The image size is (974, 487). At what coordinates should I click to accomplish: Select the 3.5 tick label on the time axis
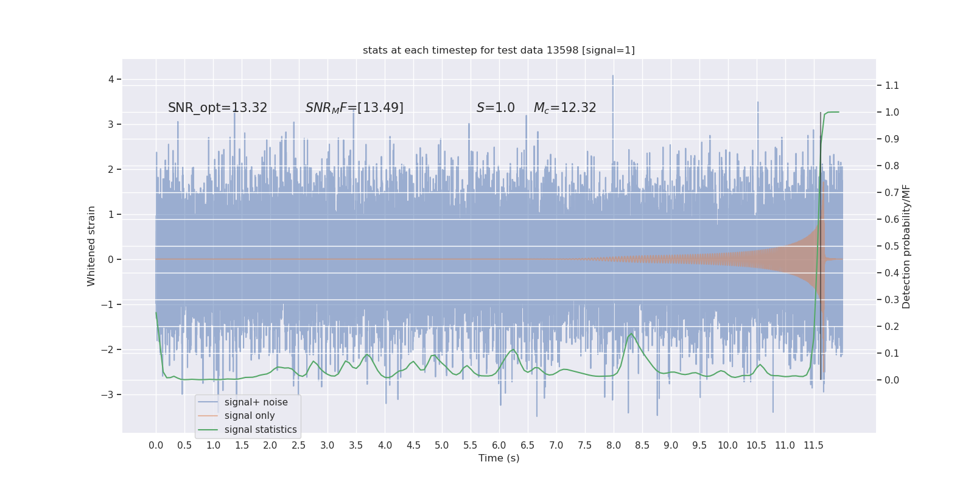(356, 446)
